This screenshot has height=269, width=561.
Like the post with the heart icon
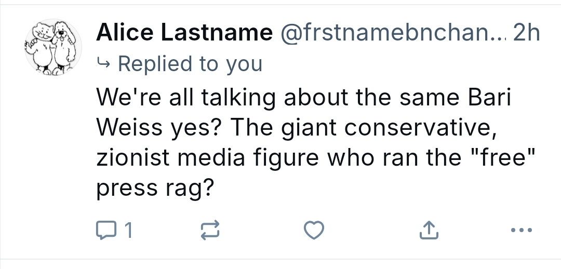(x=315, y=230)
